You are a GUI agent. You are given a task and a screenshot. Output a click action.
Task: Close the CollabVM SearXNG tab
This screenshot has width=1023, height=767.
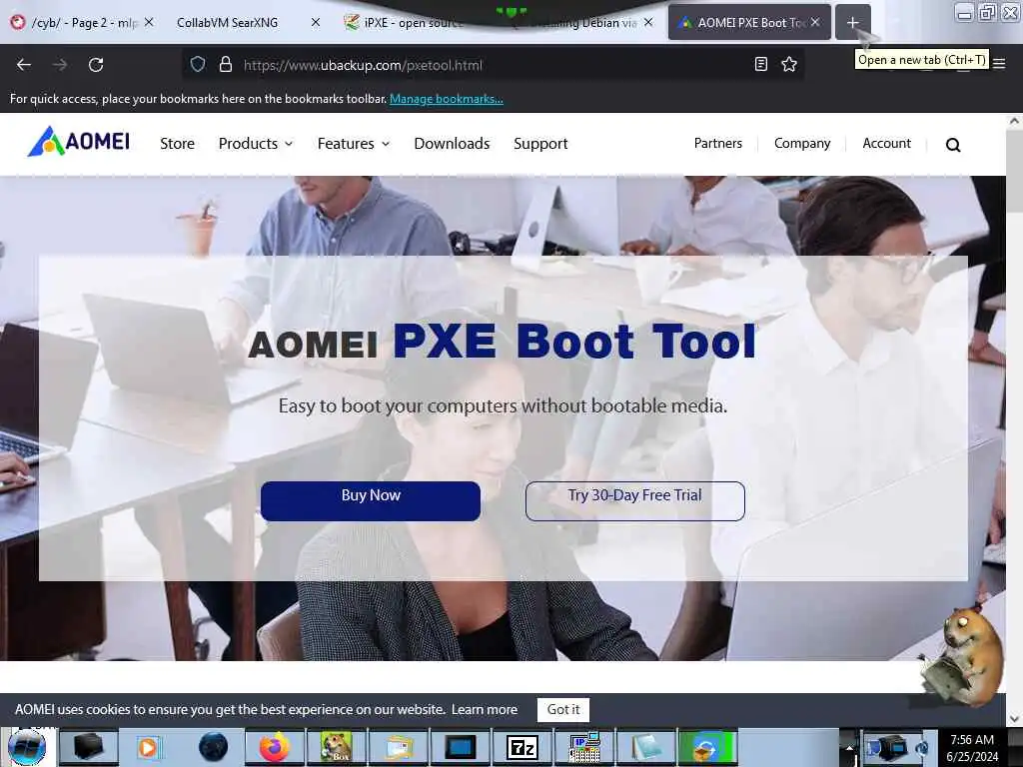[316, 22]
